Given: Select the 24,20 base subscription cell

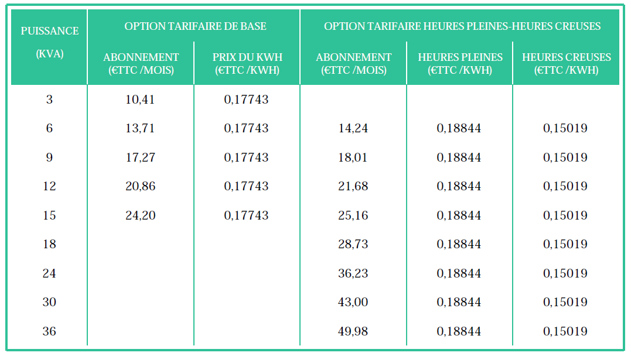Looking at the screenshot, I should pyautogui.click(x=140, y=215).
